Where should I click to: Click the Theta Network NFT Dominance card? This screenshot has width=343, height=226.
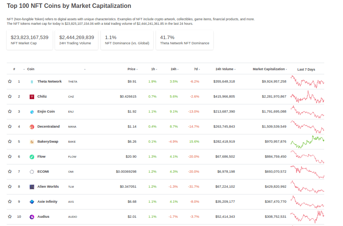[x=185, y=40]
